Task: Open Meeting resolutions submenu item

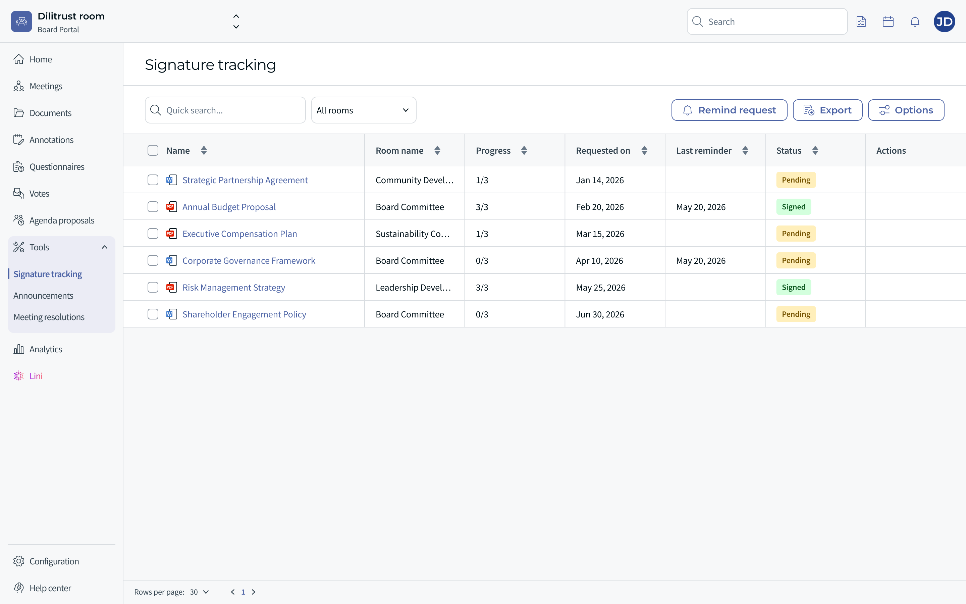Action: (49, 317)
